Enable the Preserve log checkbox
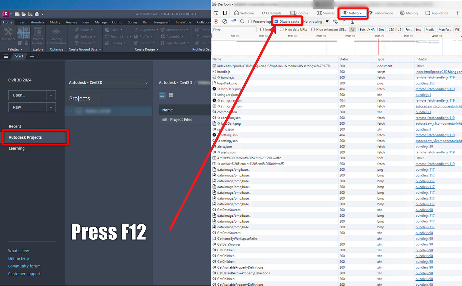 250,21
